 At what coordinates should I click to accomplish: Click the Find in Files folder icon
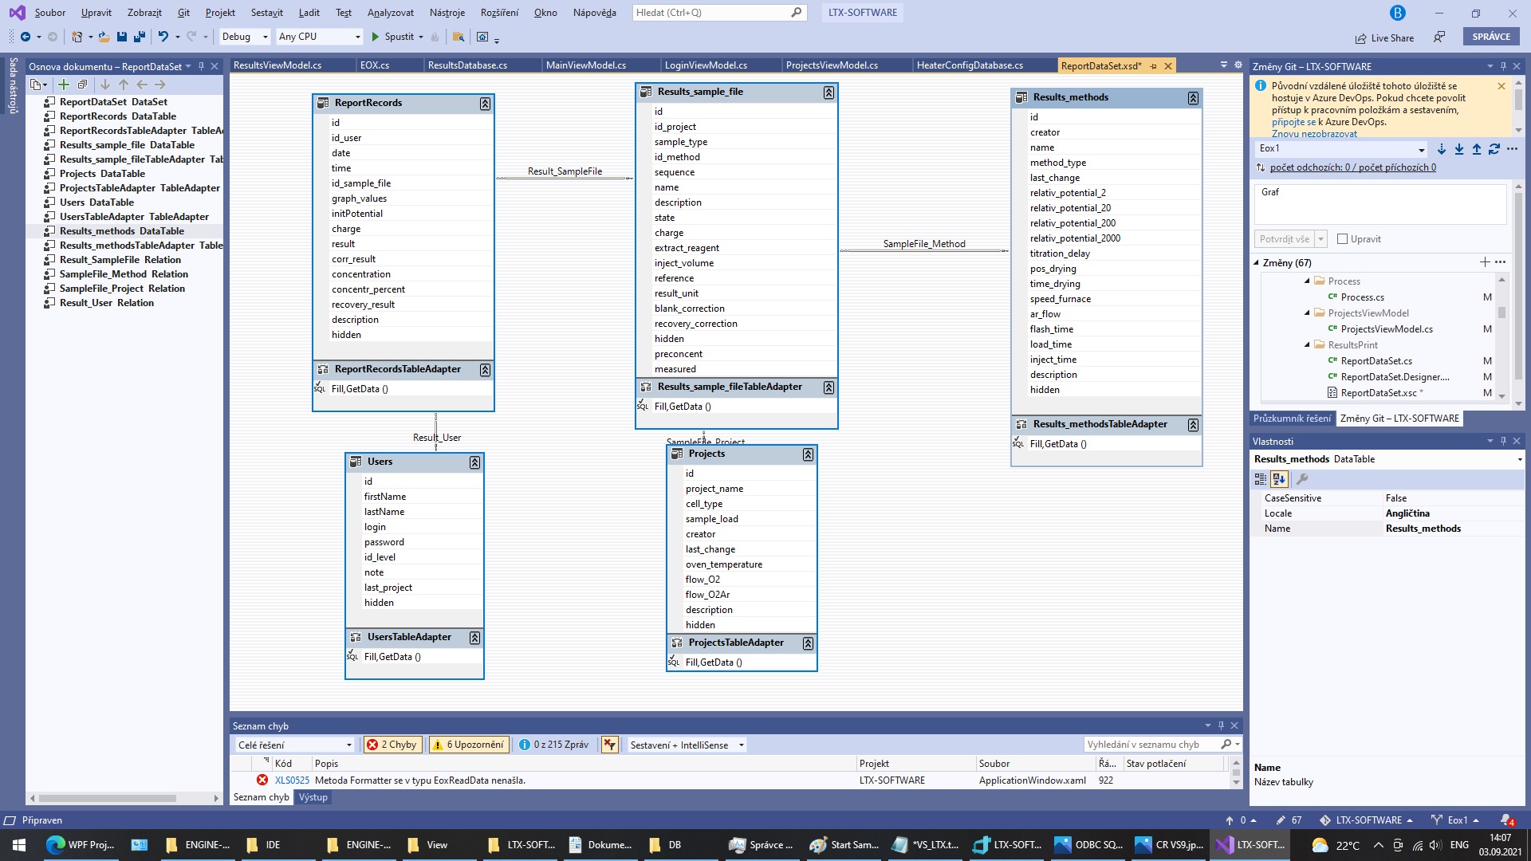(x=459, y=37)
